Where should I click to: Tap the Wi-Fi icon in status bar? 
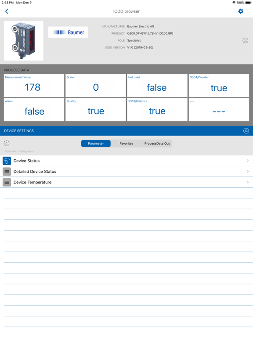234,3
